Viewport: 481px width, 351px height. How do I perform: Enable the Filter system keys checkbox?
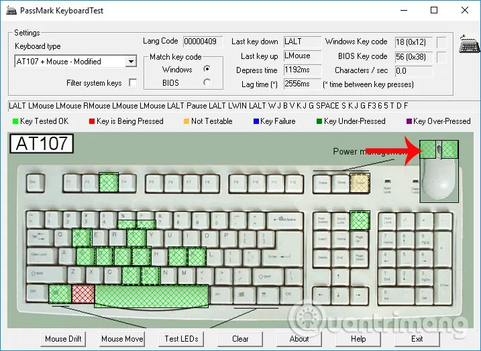[x=133, y=82]
